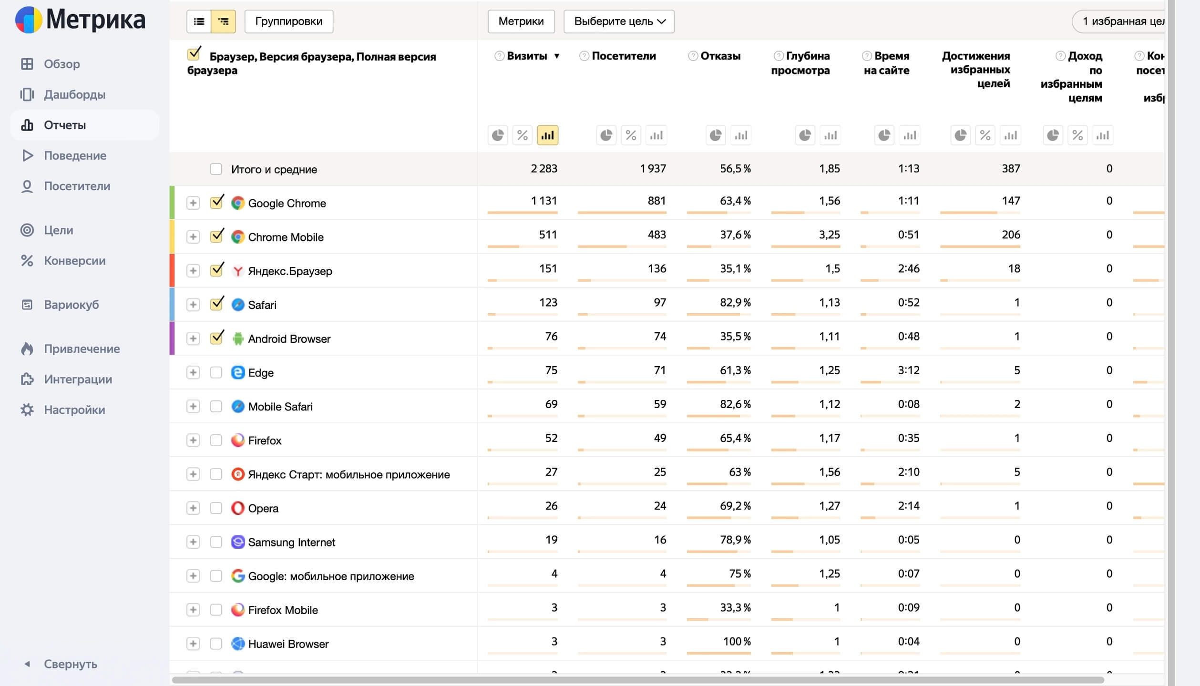Open help tooltip icon next to Визиты
The width and height of the screenshot is (1200, 686).
pyautogui.click(x=499, y=56)
